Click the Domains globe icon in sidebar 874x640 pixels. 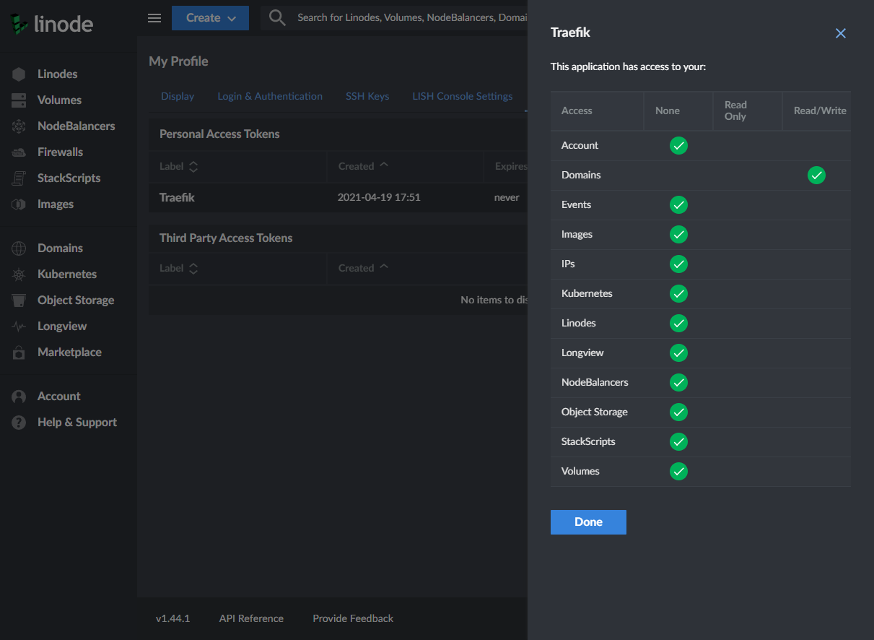point(19,248)
